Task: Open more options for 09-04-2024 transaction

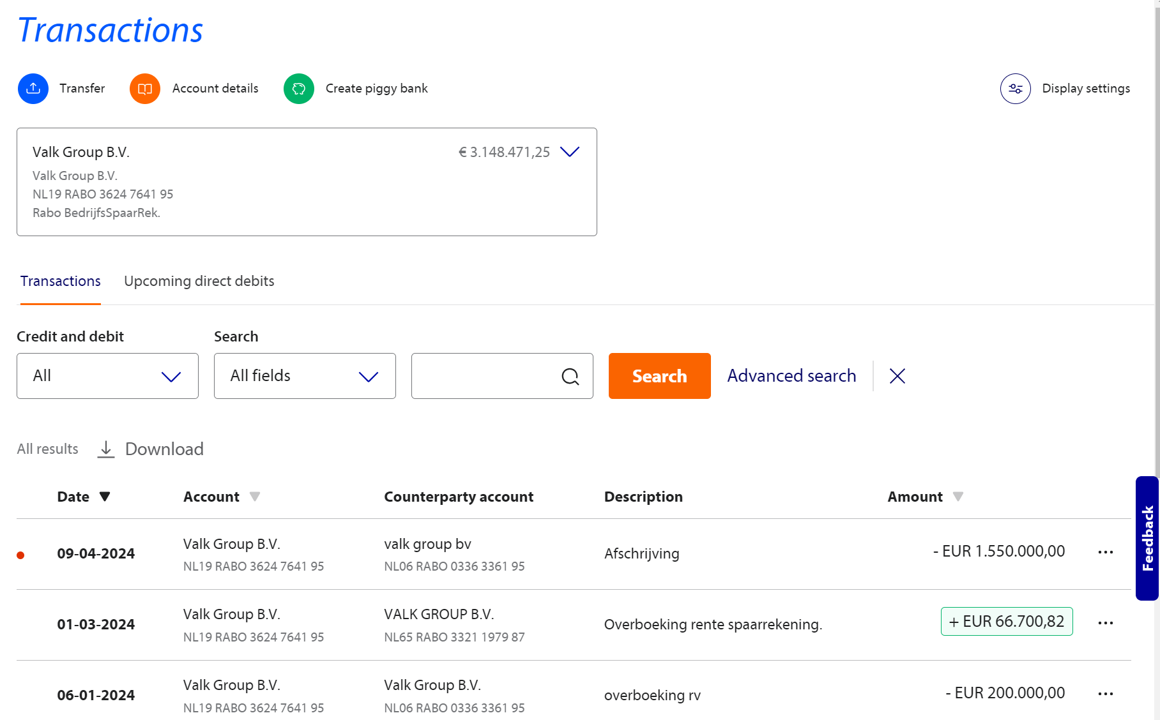Action: click(1105, 552)
